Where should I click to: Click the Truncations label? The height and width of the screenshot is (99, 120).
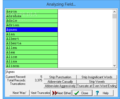18,84
